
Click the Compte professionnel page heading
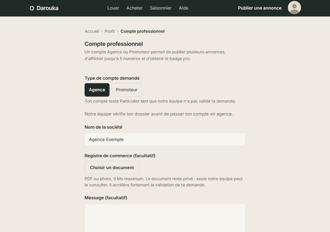pos(114,44)
